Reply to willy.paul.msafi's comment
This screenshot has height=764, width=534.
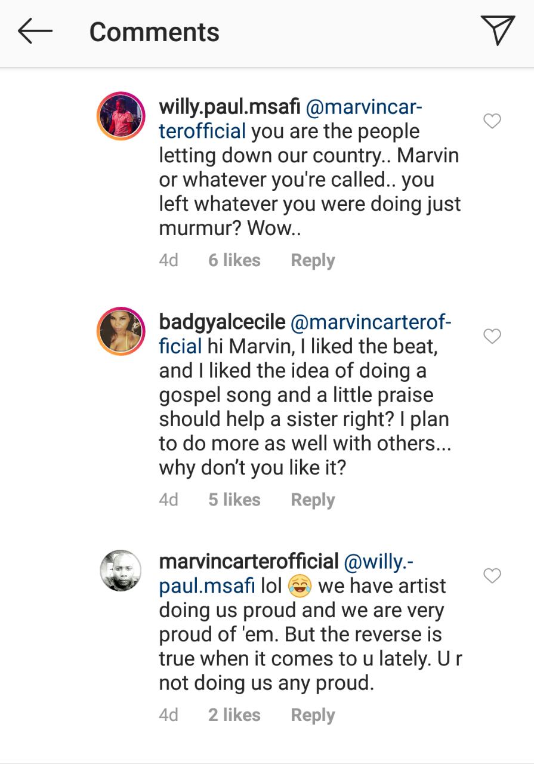tap(313, 261)
